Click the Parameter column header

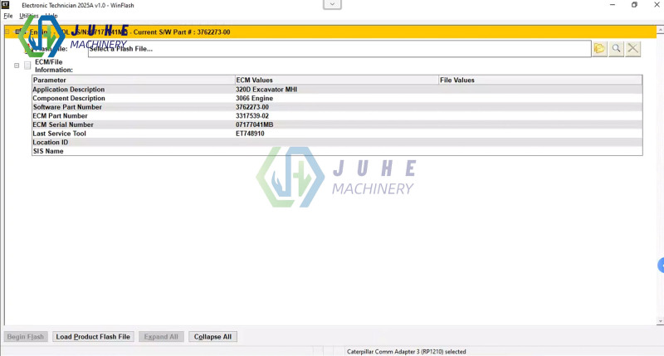[x=134, y=80]
